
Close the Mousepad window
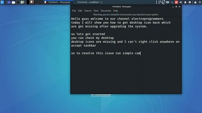point(180,7)
